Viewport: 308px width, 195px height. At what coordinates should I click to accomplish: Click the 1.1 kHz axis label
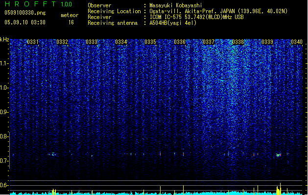[x=4, y=63]
